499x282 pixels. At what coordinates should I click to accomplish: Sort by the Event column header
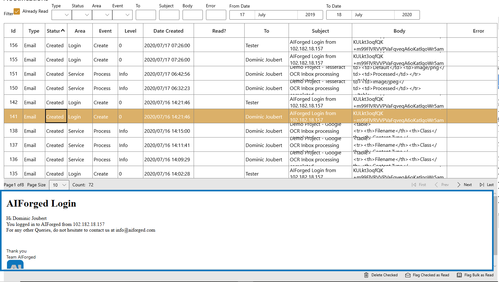(105, 31)
